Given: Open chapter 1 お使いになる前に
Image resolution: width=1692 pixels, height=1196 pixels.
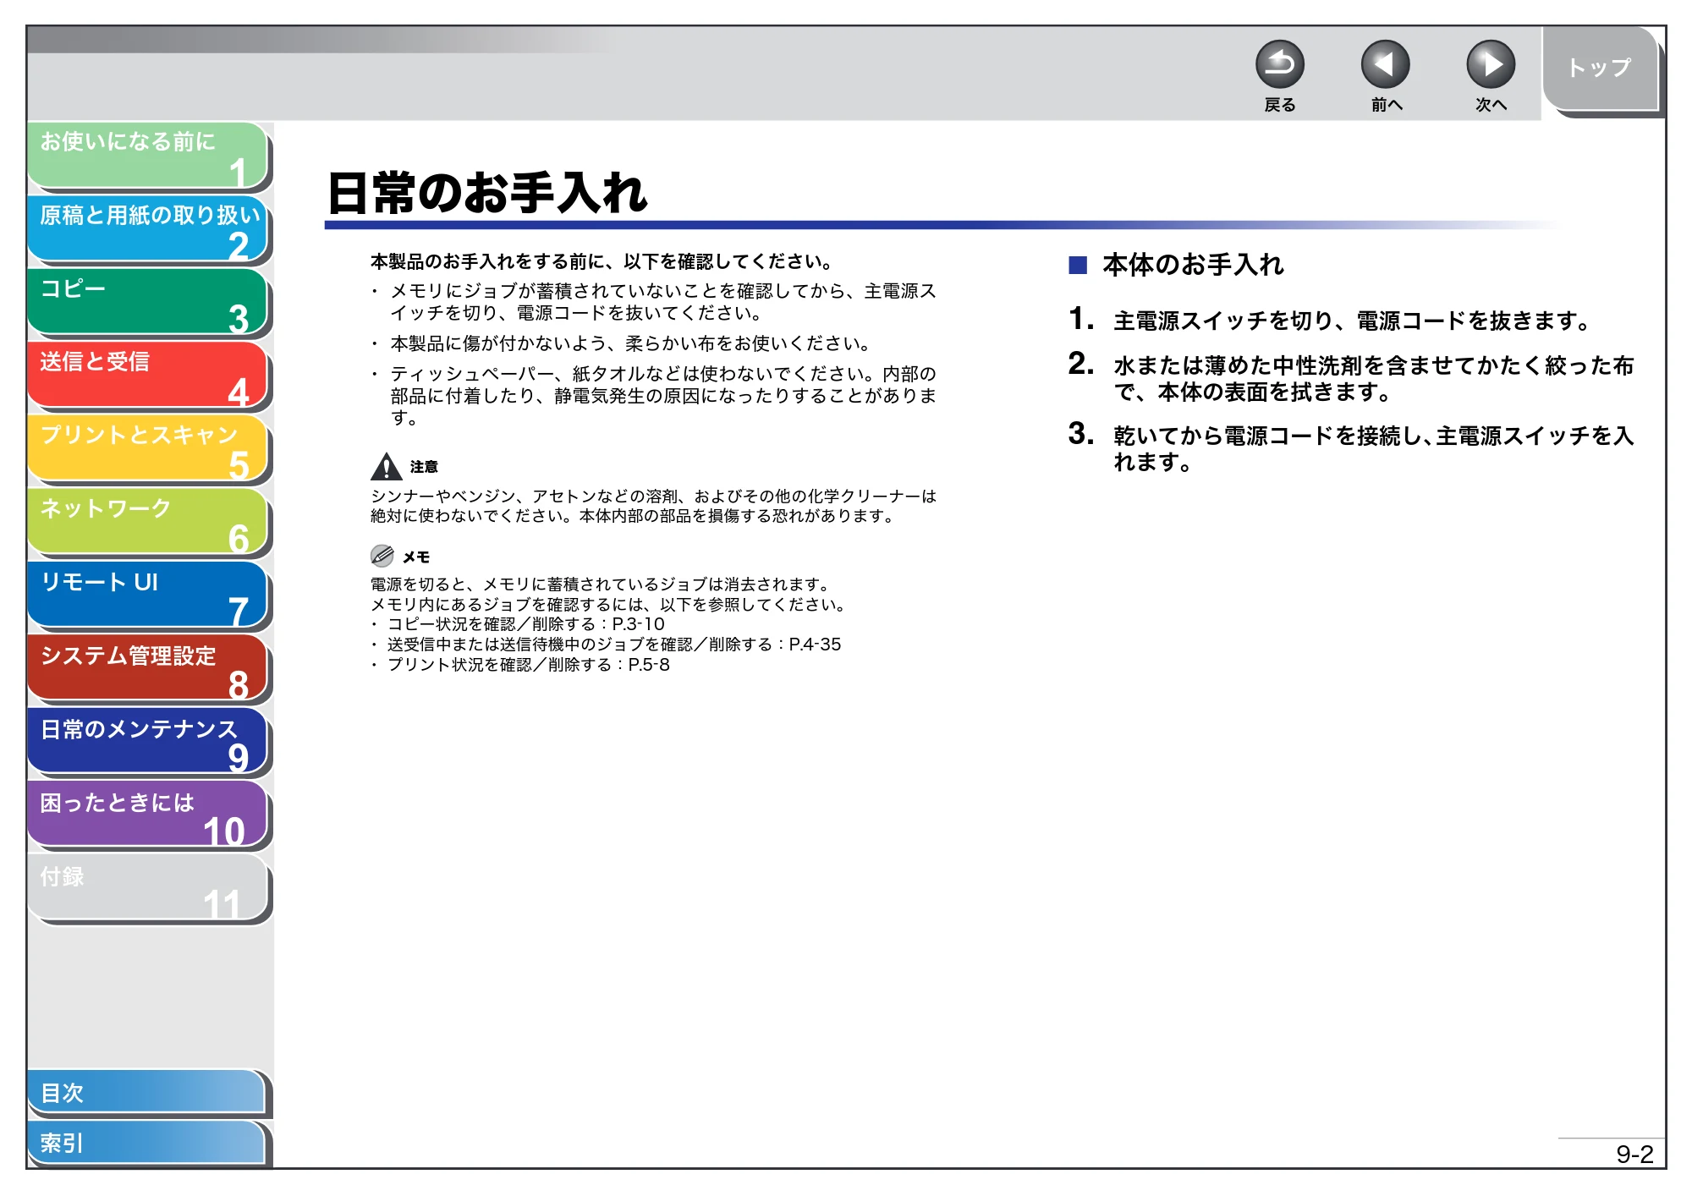Looking at the screenshot, I should 148,155.
